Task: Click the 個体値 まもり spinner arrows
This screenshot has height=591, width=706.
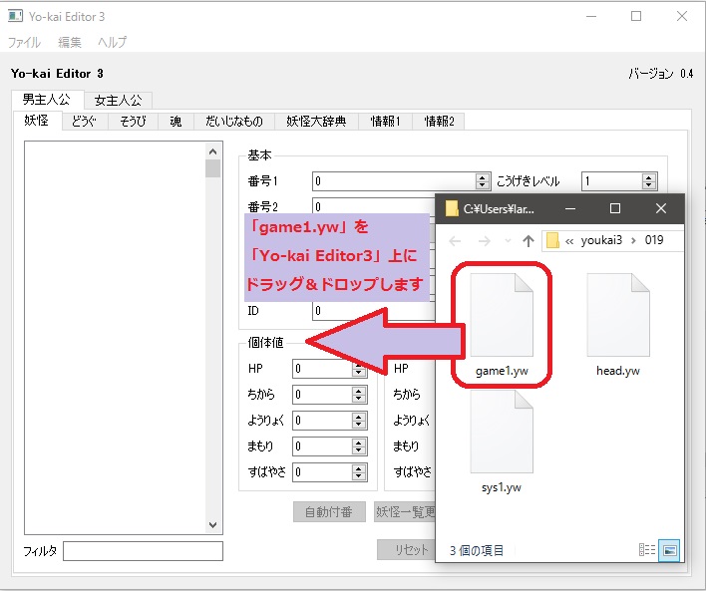Action: [x=359, y=446]
